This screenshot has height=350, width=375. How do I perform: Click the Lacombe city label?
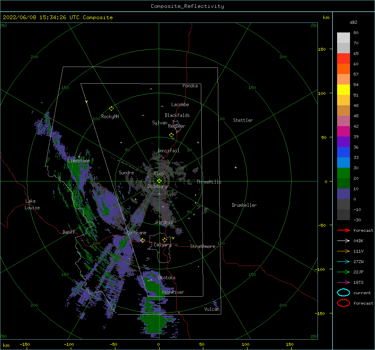click(x=180, y=104)
